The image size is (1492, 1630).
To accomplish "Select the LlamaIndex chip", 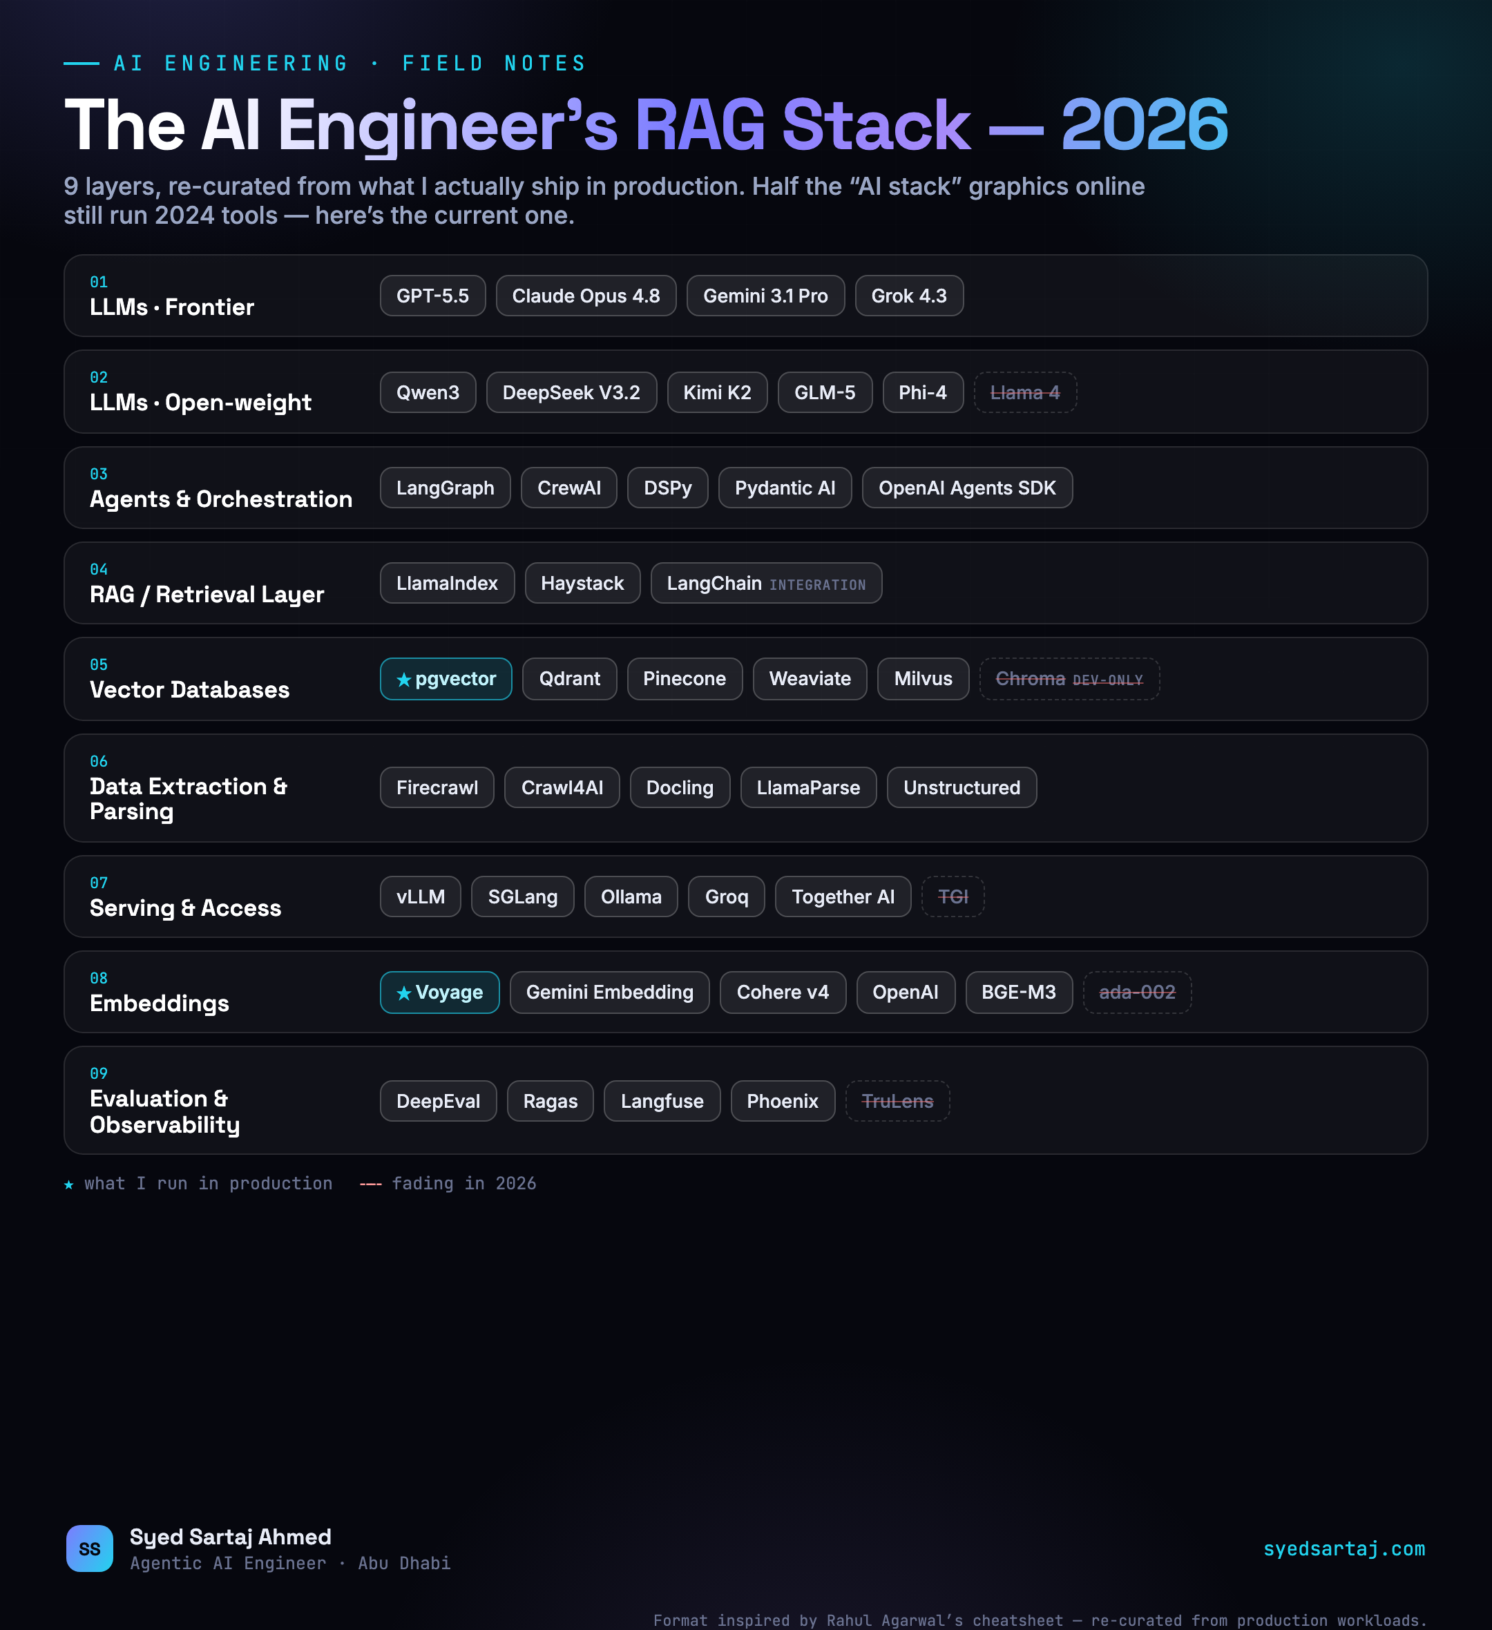I will click(447, 583).
